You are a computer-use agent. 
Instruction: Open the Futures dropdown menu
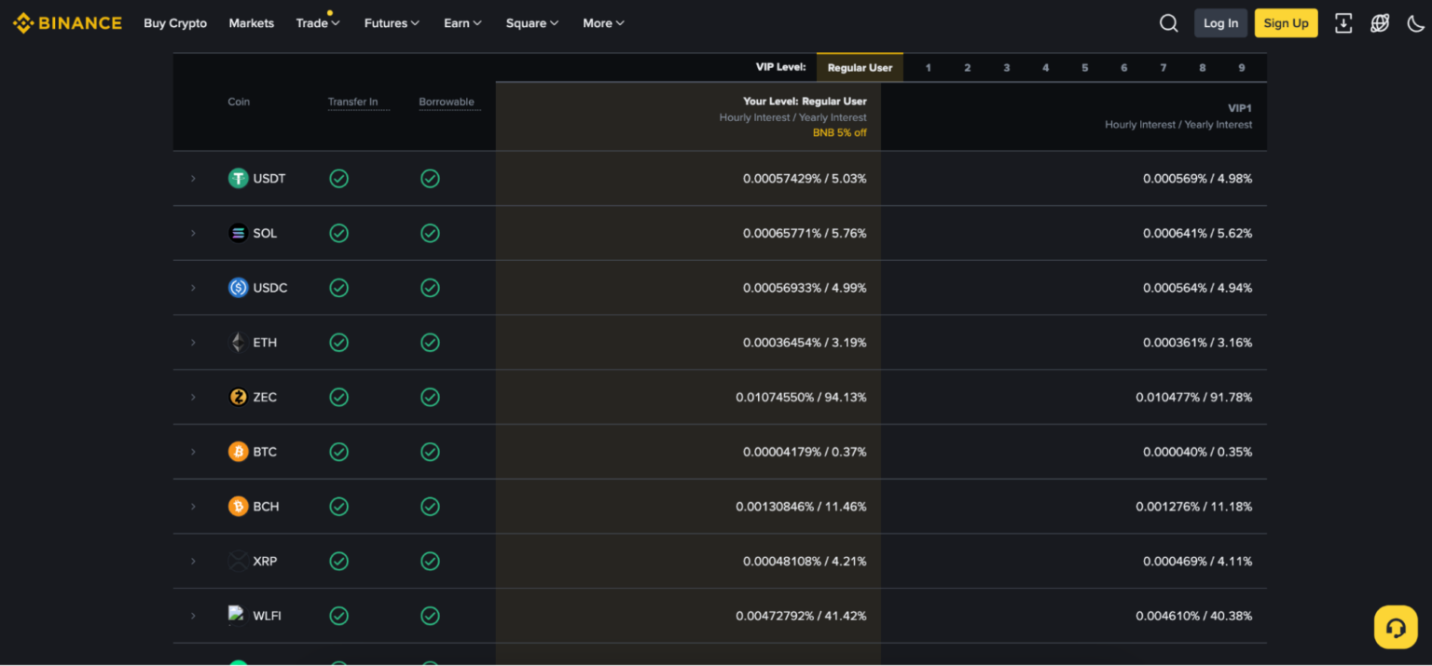coord(391,23)
